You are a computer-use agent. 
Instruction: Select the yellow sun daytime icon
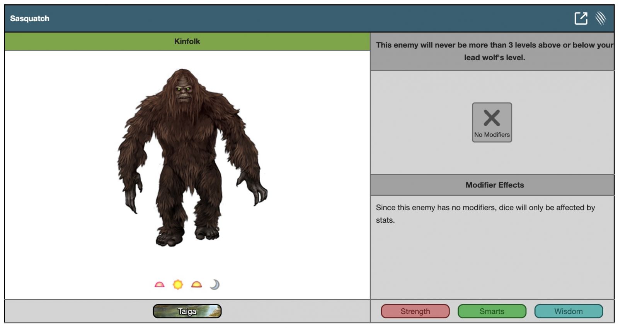coord(178,285)
